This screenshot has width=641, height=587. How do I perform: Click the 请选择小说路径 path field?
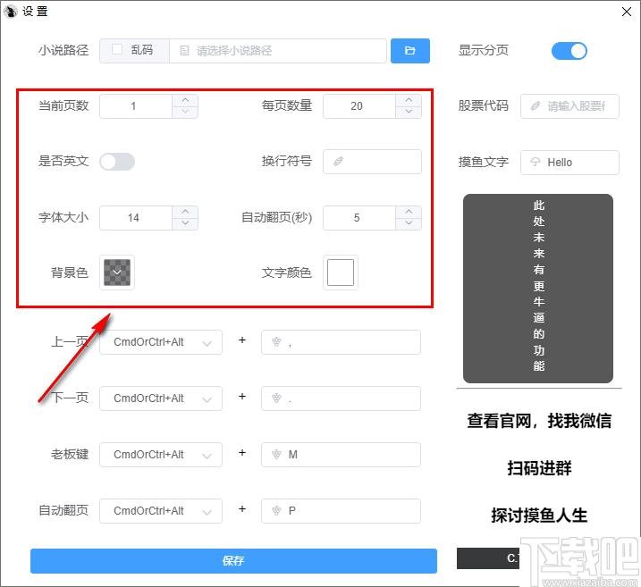point(278,51)
